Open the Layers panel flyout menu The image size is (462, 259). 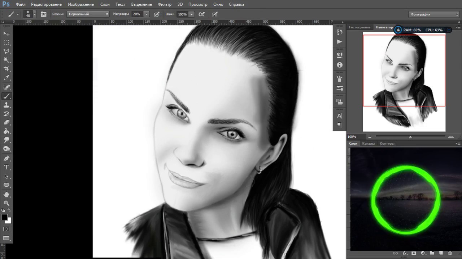point(458,144)
